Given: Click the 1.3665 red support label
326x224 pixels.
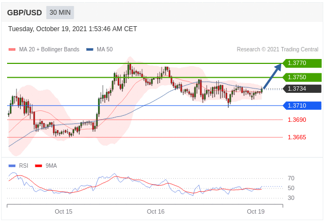Looking at the screenshot, I should (x=297, y=137).
